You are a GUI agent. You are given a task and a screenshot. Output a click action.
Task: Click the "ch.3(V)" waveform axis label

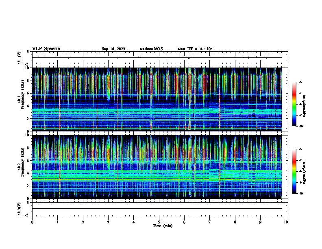[19, 209]
